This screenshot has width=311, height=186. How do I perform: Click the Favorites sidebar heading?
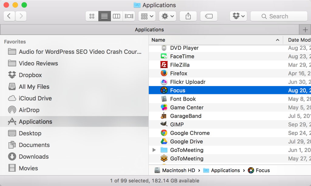[x=15, y=42]
